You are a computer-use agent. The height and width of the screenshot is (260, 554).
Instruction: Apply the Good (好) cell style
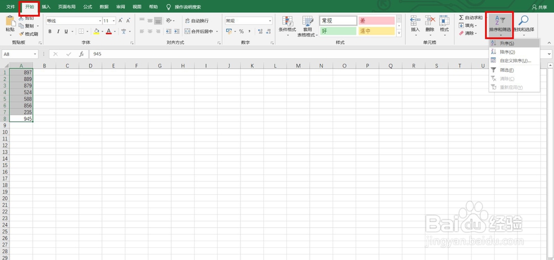point(338,31)
